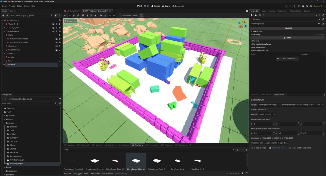Select the Rotate Mode tool in viewport toolbar

(x=74, y=15)
